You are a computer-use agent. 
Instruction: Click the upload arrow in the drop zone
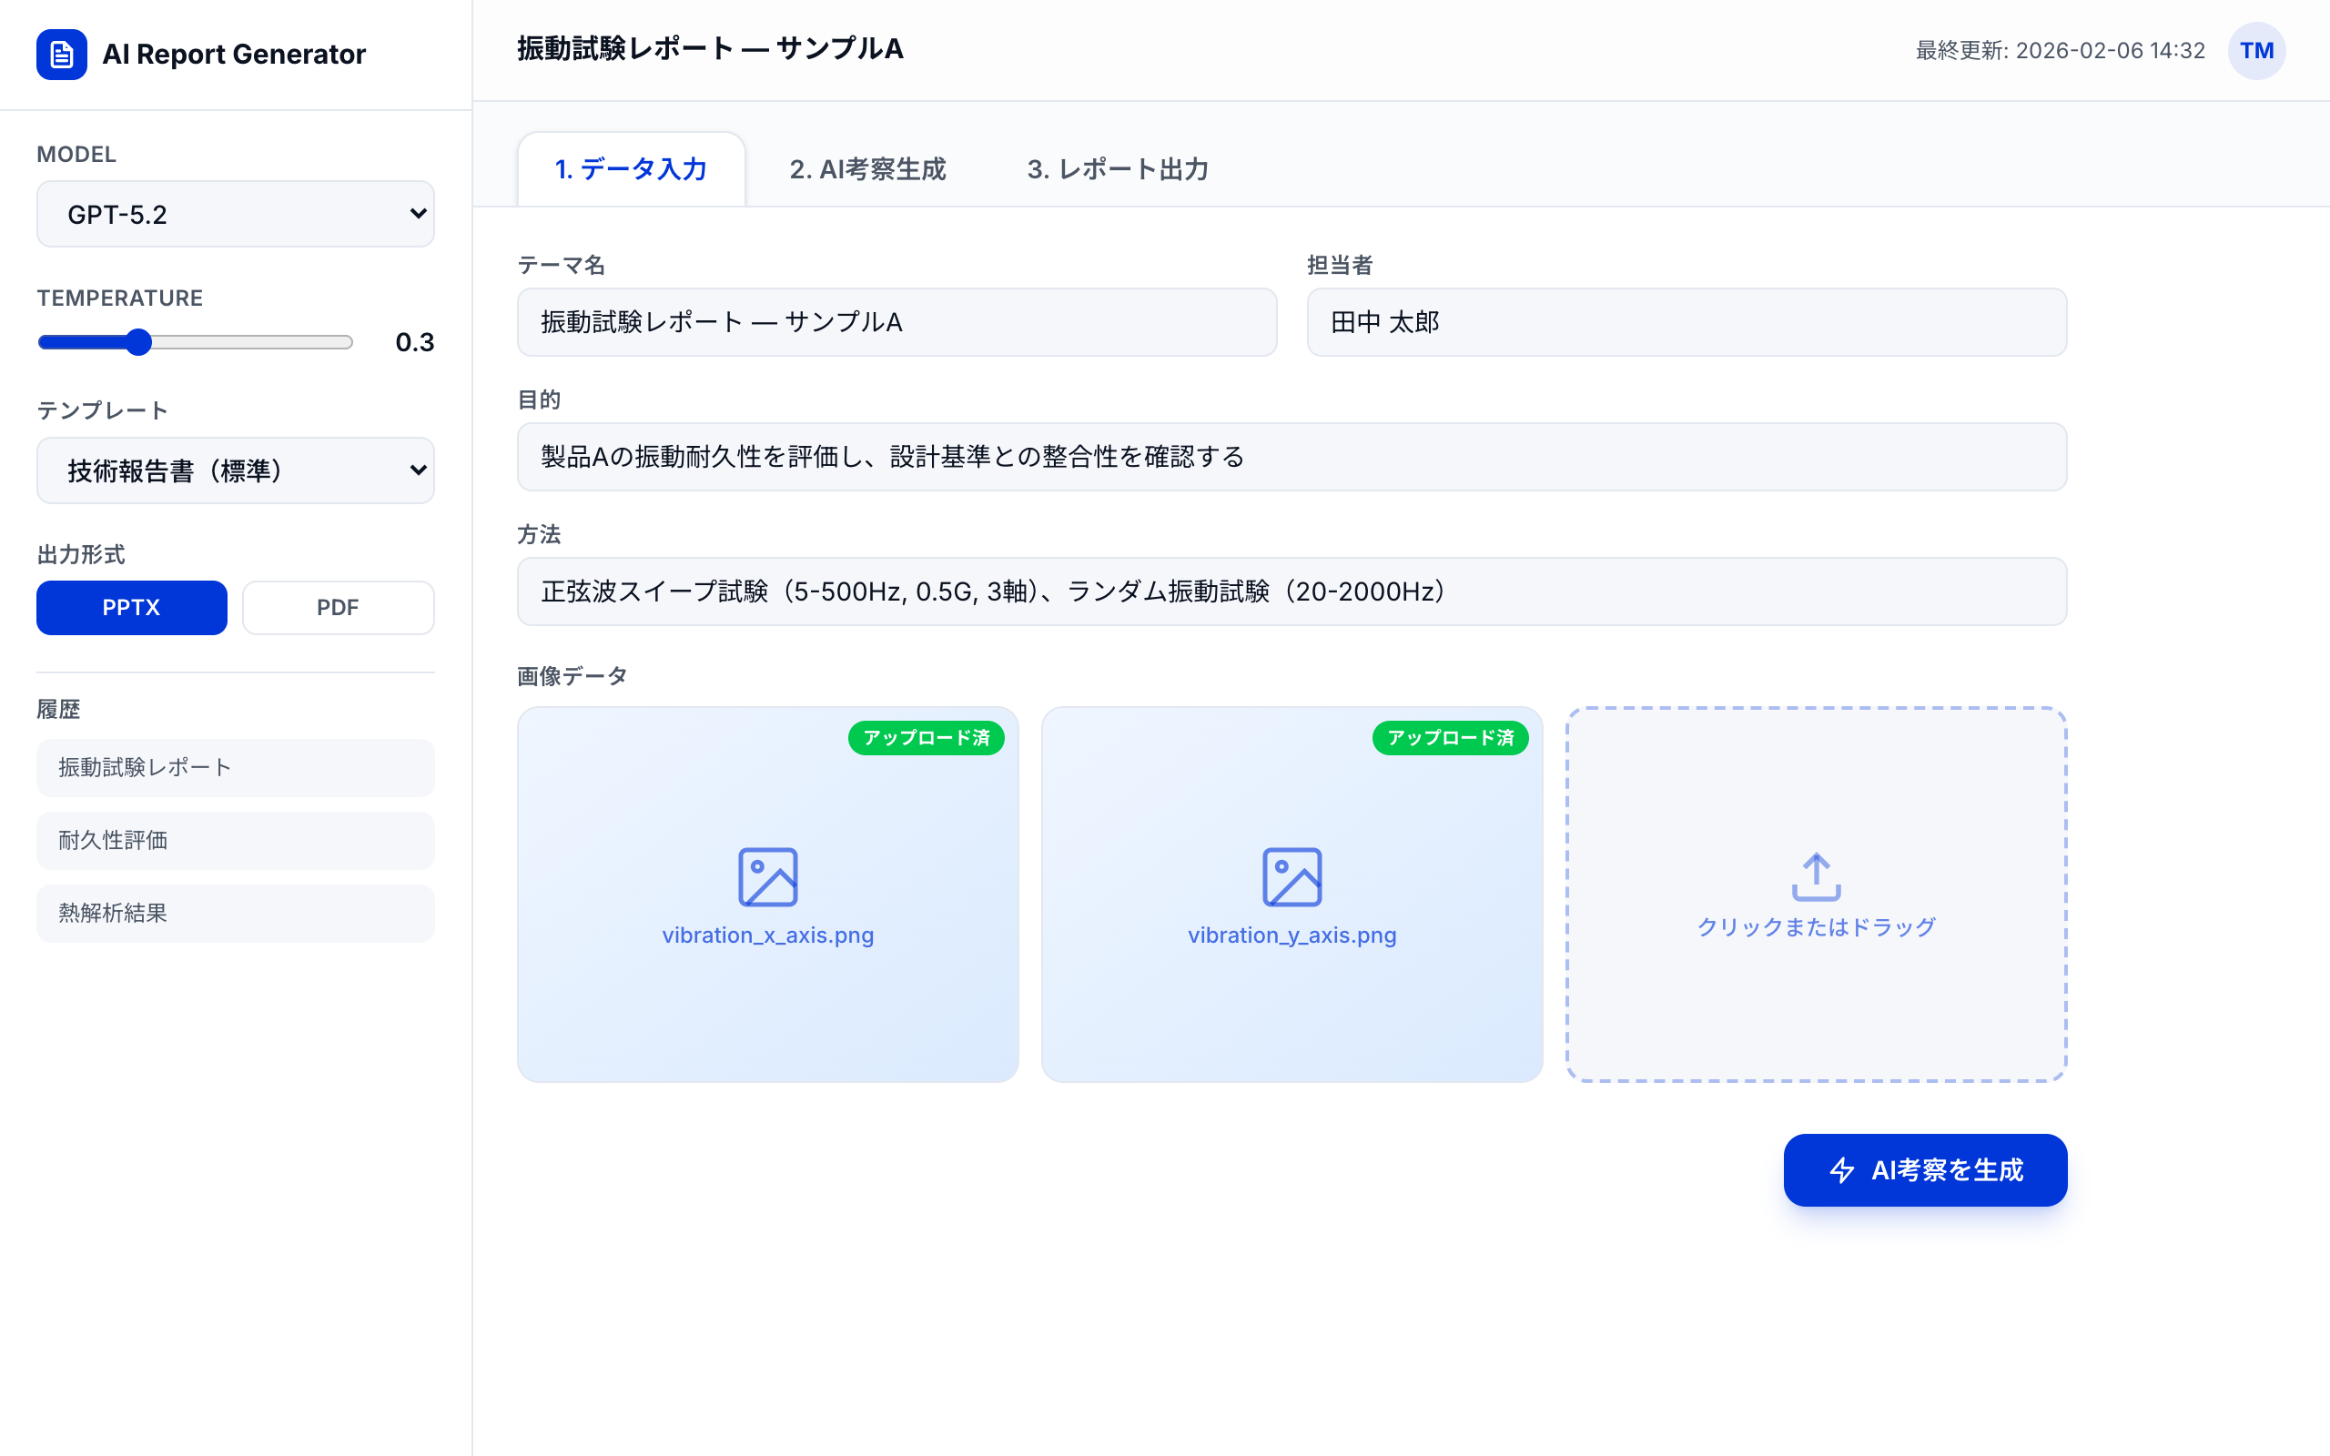pyautogui.click(x=1816, y=875)
